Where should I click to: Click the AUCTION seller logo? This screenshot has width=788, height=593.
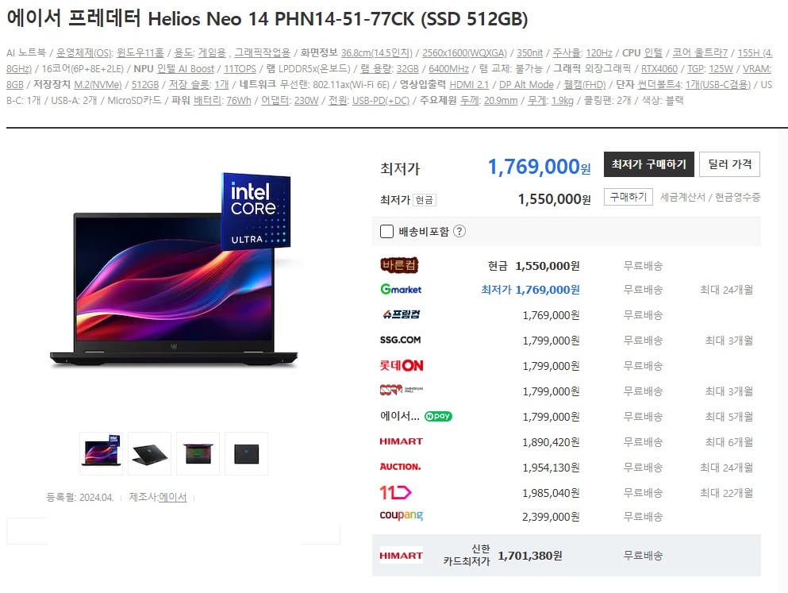pyautogui.click(x=400, y=467)
